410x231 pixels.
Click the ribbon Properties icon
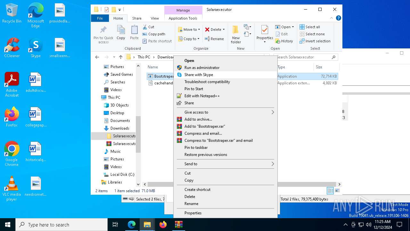265,30
